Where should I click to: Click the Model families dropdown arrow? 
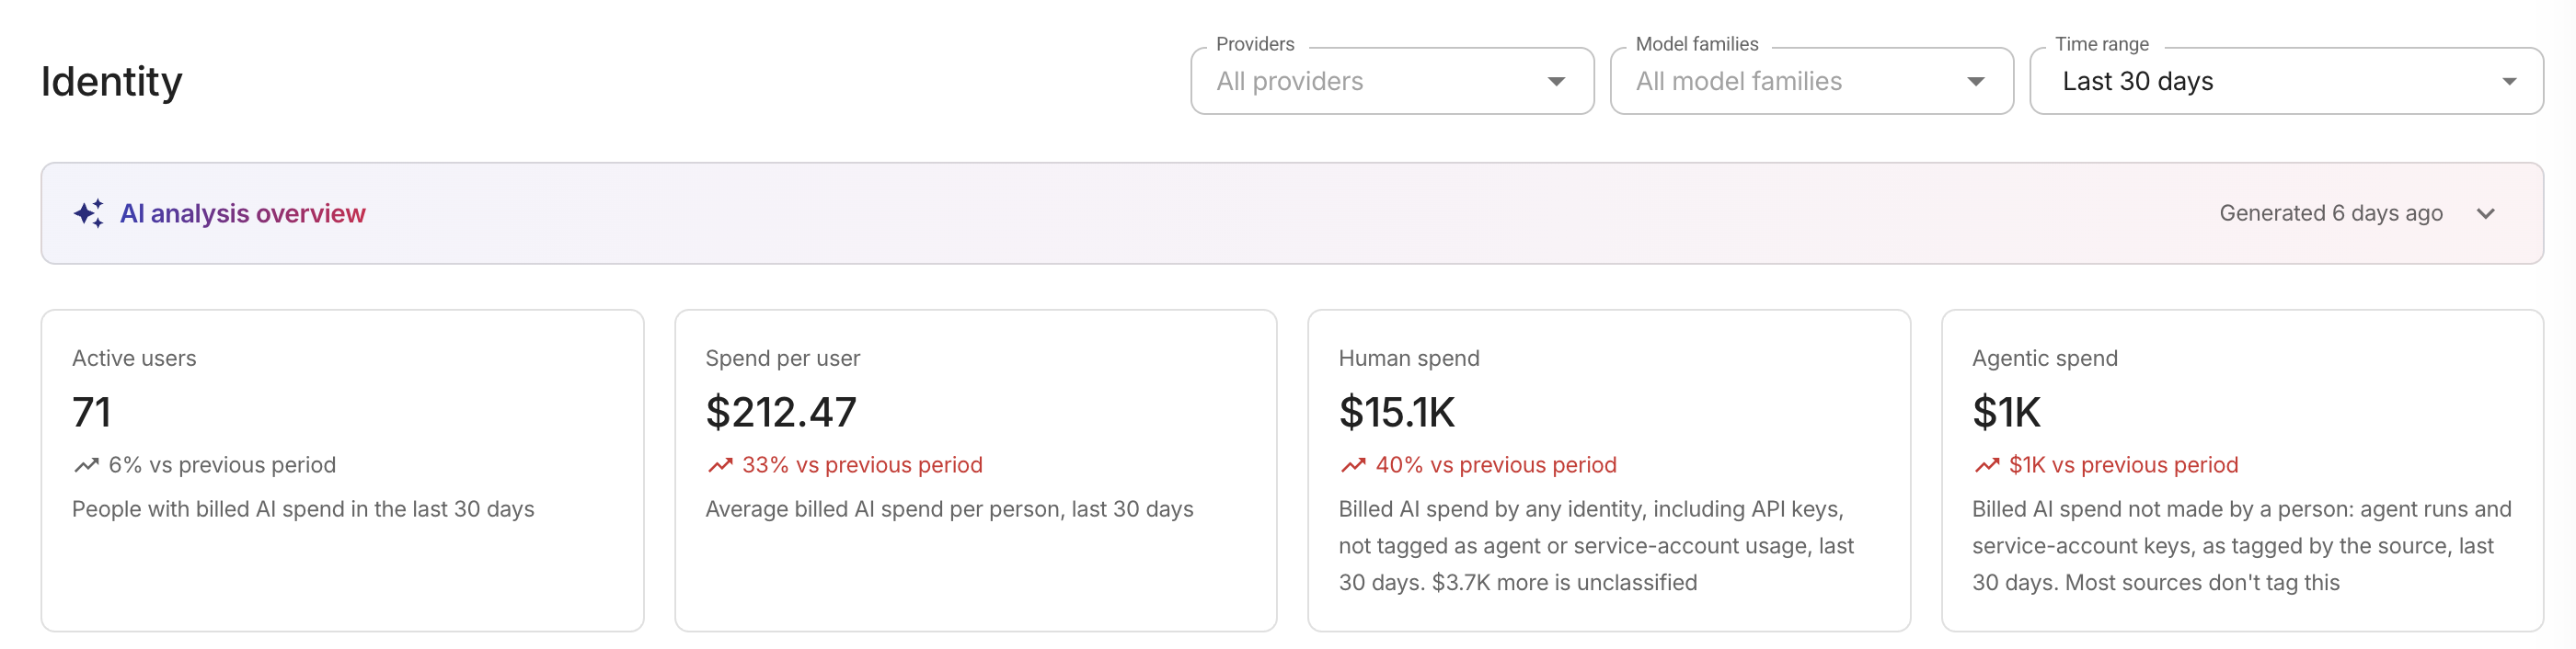click(x=1976, y=82)
